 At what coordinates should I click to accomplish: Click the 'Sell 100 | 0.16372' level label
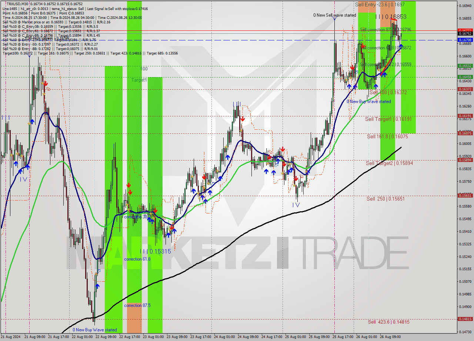(388, 92)
